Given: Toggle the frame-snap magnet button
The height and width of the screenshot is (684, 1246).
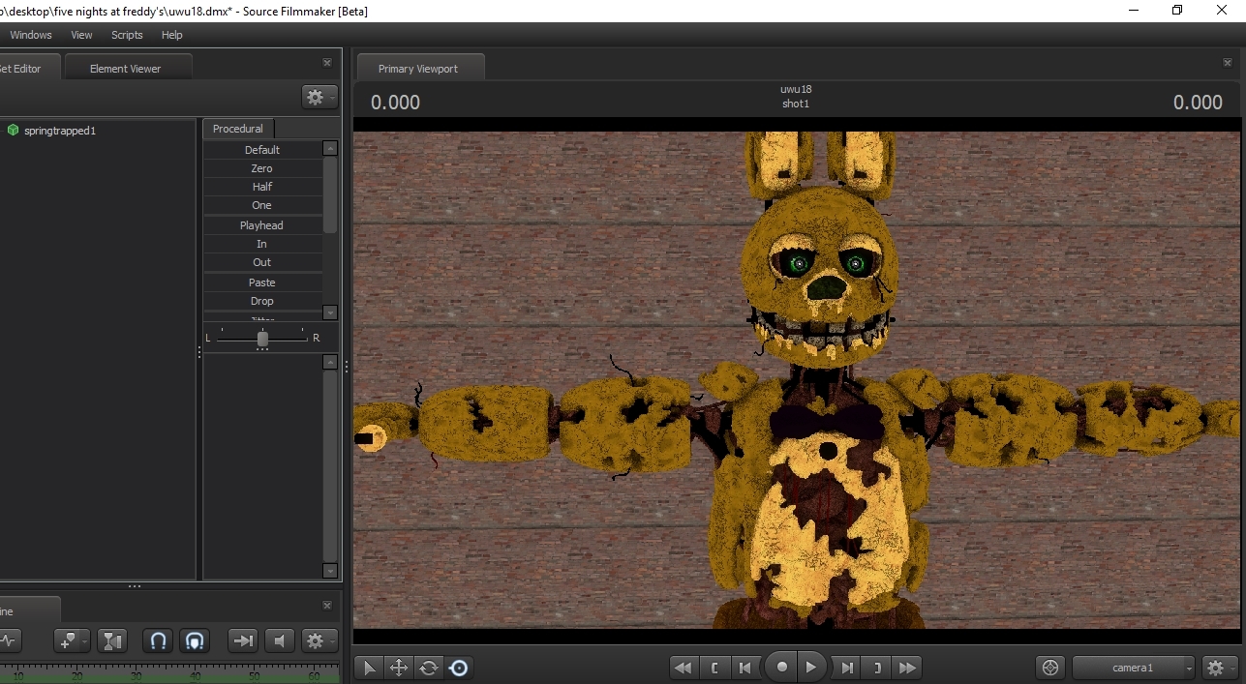Looking at the screenshot, I should (x=195, y=640).
